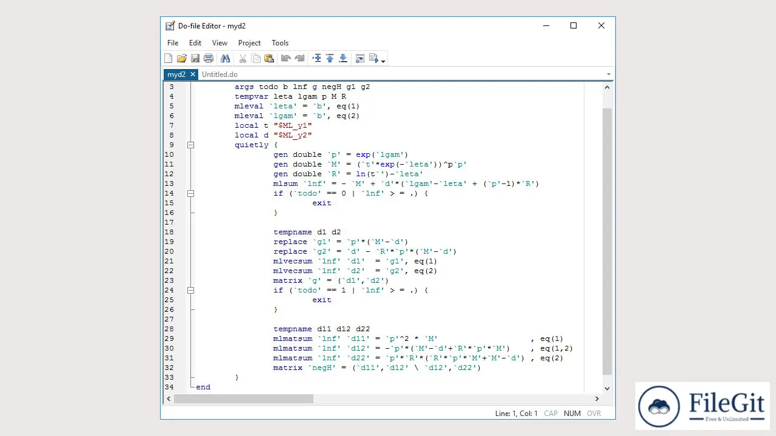The width and height of the screenshot is (776, 436).
Task: Switch to the Untitled.do tab
Action: pyautogui.click(x=219, y=74)
